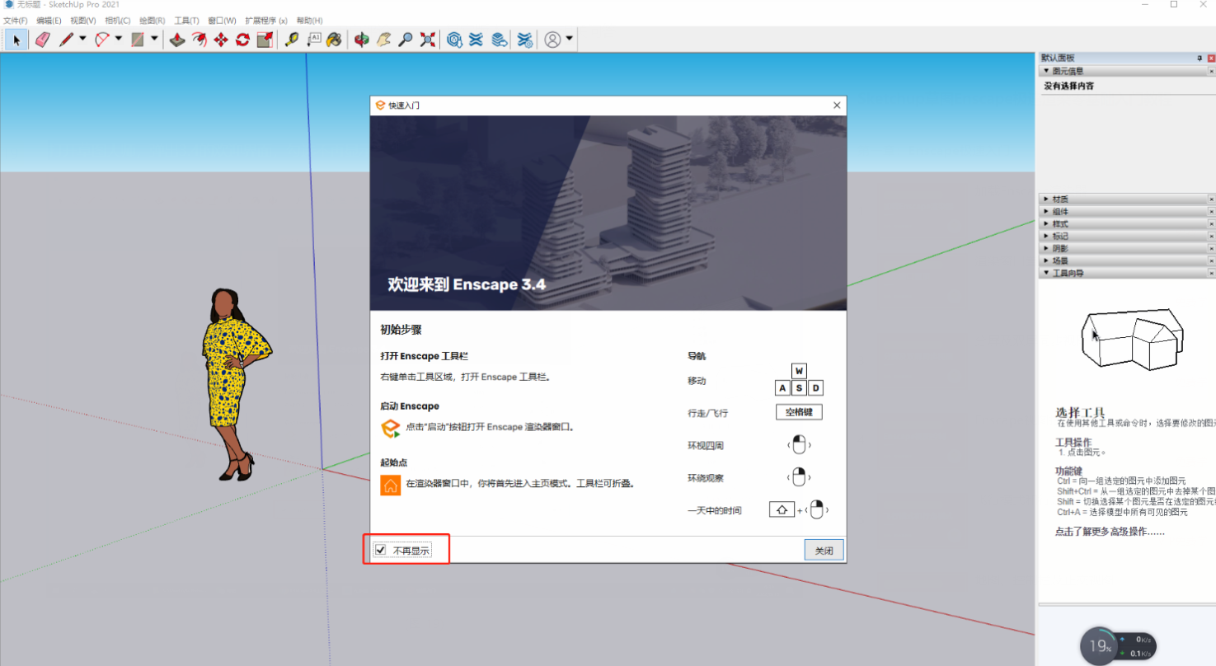The image size is (1216, 666).
Task: Click the 关闭 button in dialog
Action: pyautogui.click(x=824, y=551)
